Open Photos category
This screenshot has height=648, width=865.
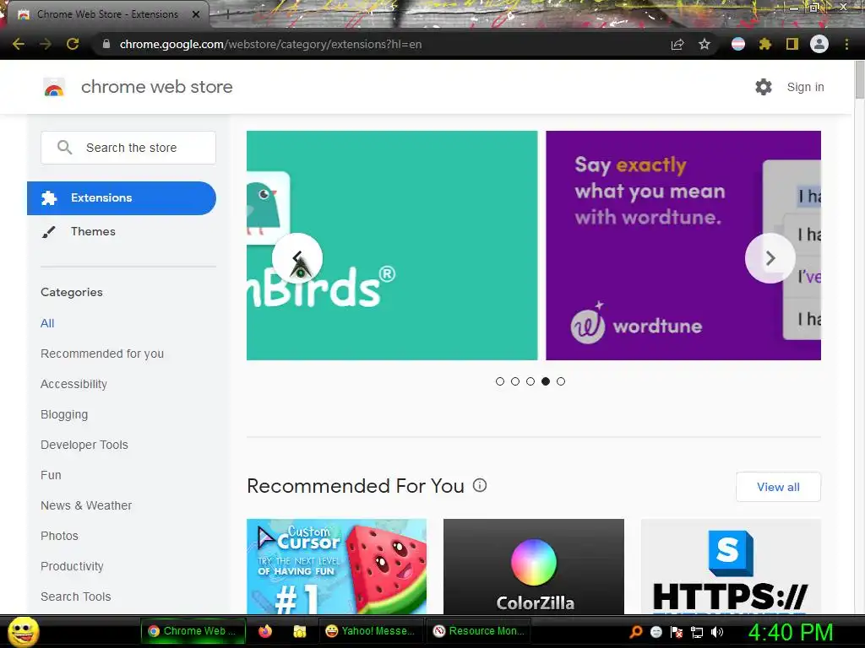pyautogui.click(x=60, y=536)
